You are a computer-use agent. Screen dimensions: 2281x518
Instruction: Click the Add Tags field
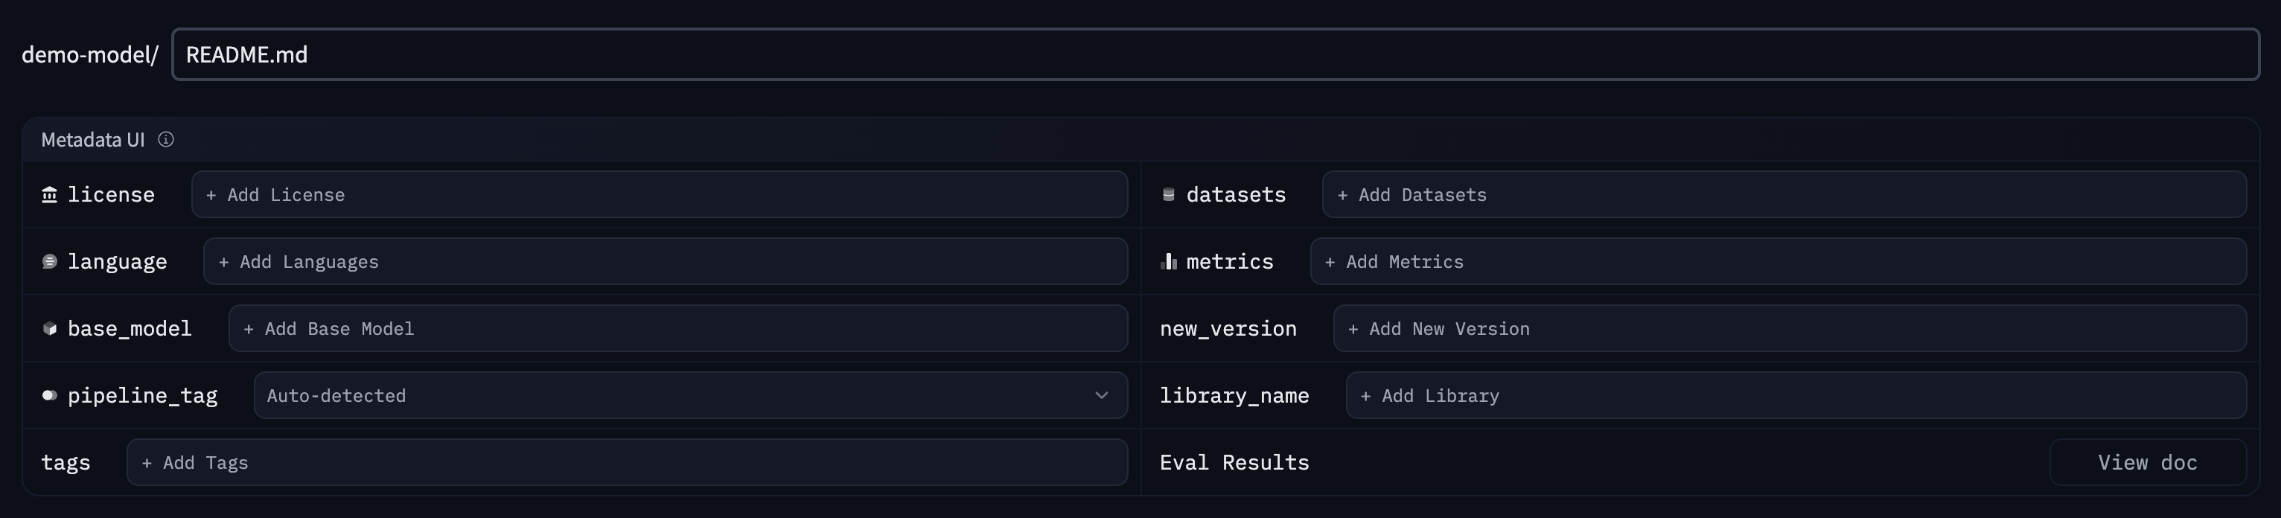tap(626, 463)
